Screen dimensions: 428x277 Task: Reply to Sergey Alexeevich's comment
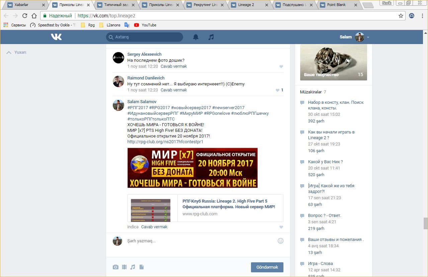coord(174,66)
